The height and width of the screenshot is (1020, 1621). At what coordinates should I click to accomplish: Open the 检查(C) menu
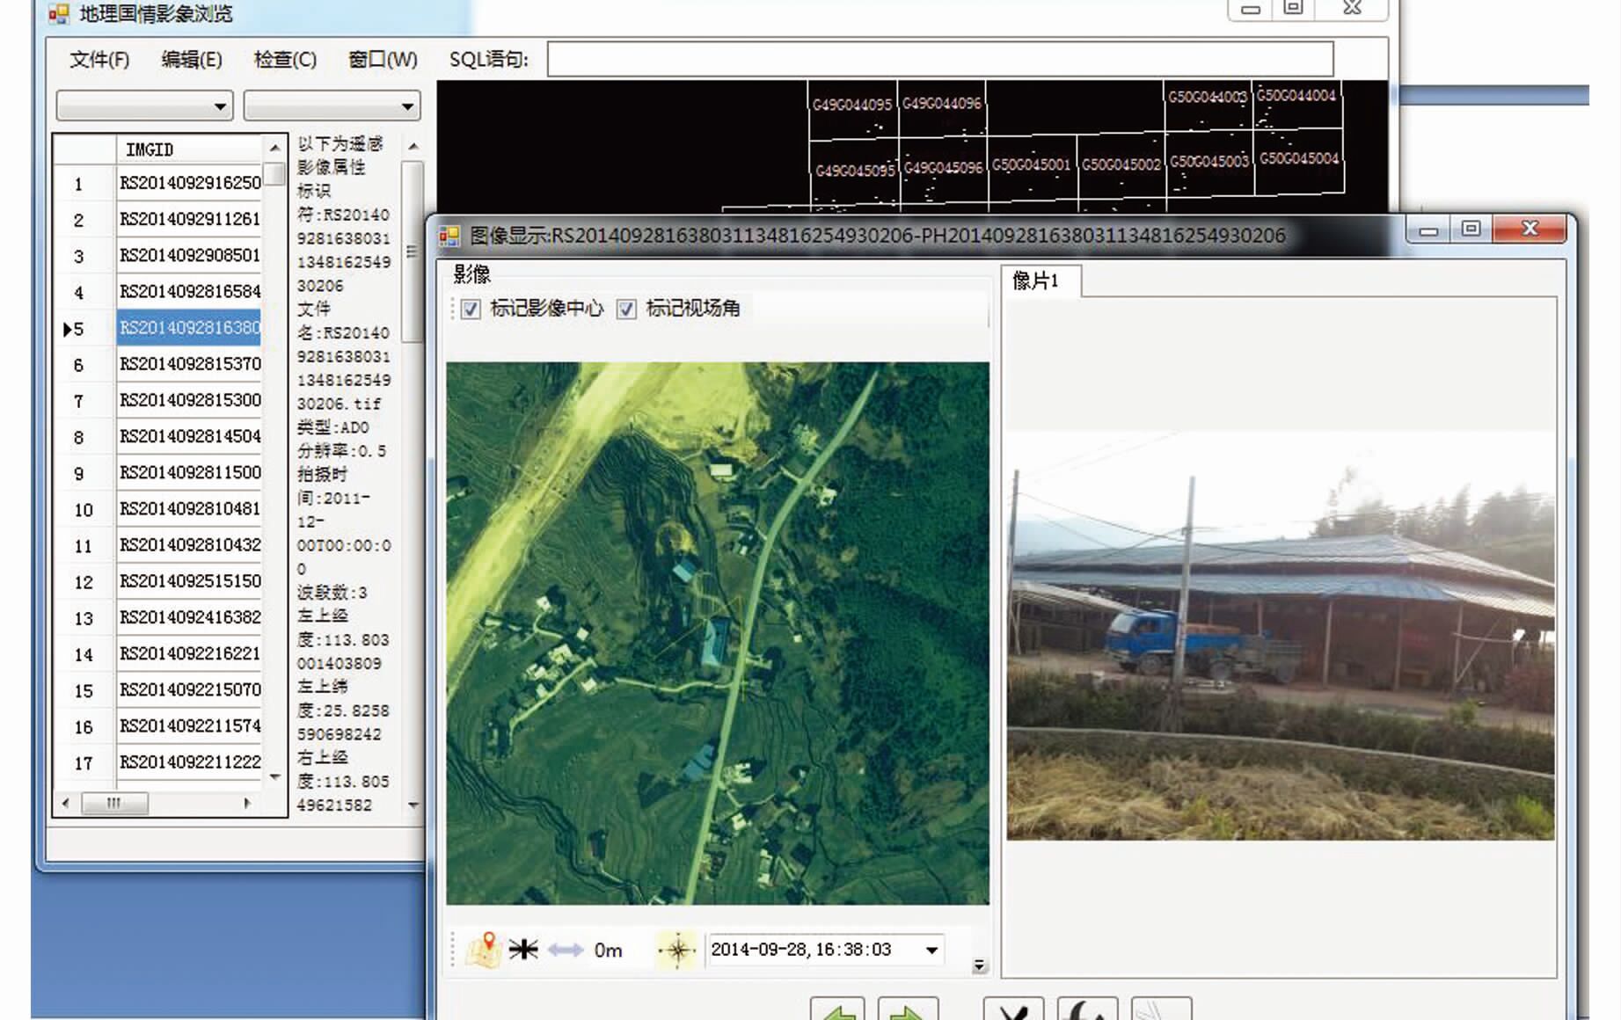[x=285, y=59]
